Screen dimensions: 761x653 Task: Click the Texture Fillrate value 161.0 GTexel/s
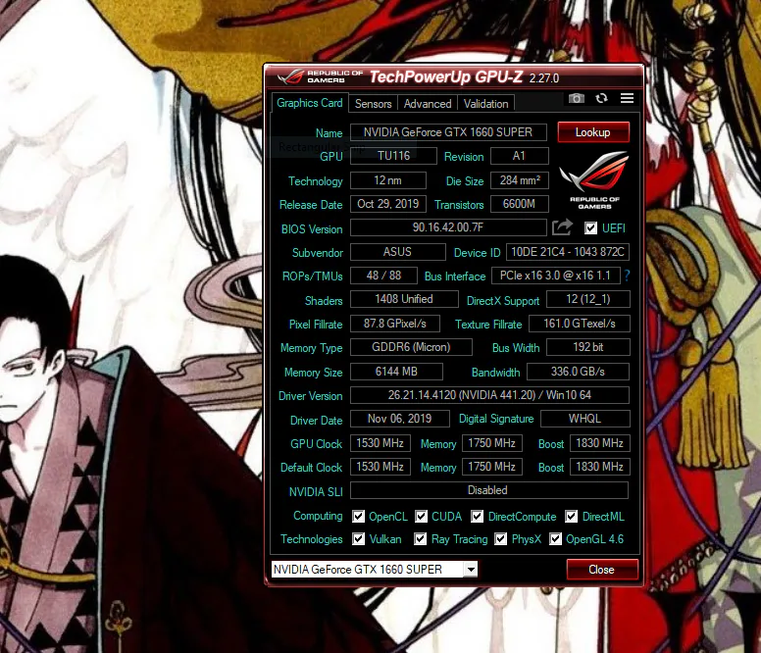tap(580, 324)
